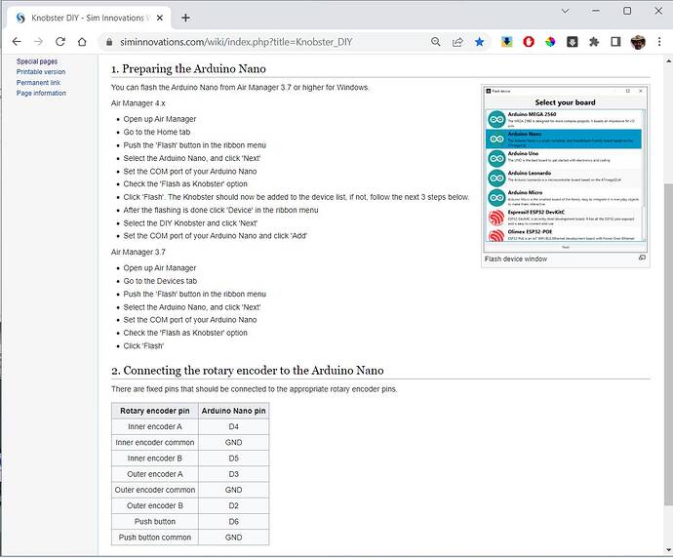Open the Permanent link sidebar item
The height and width of the screenshot is (558, 673).
(x=39, y=82)
